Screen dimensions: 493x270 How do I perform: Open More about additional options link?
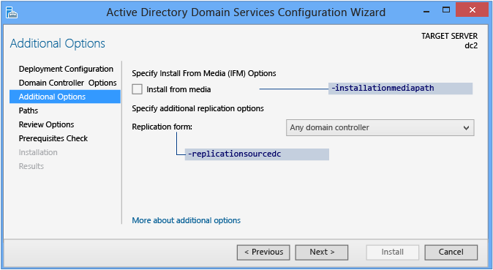pyautogui.click(x=186, y=220)
